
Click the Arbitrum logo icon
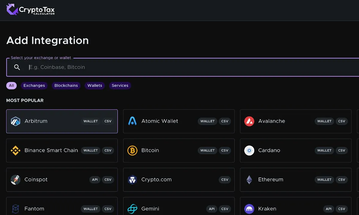(x=15, y=121)
